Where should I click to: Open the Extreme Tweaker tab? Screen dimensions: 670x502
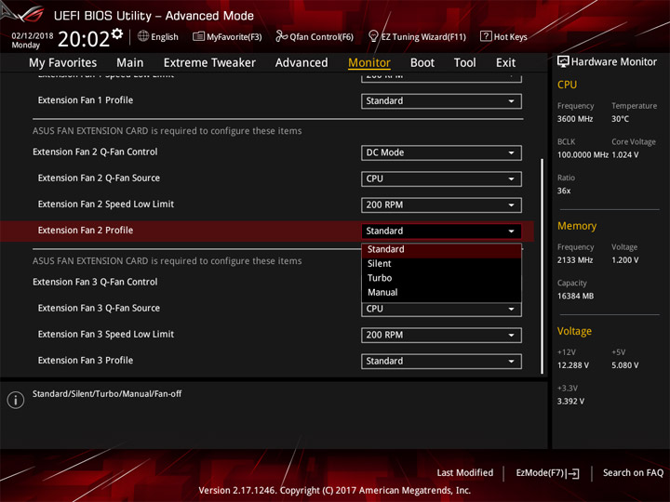(209, 63)
